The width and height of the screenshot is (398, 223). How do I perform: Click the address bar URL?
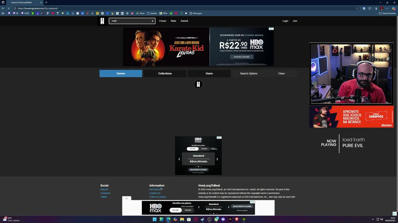38,8
